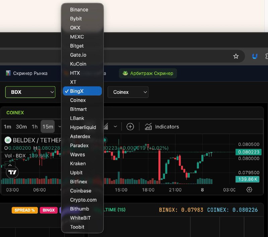Click the BINGX: 0.07983 price readout

[181, 210]
